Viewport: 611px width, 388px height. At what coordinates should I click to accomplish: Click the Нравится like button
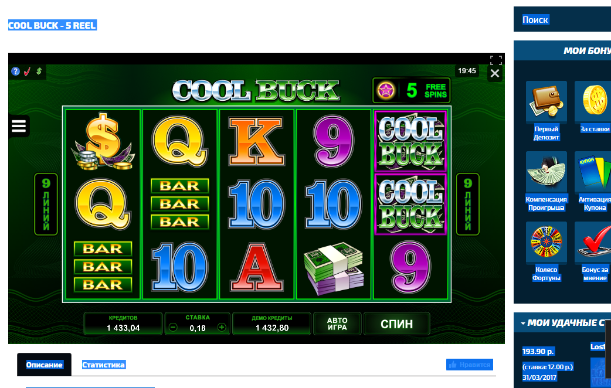tap(470, 365)
